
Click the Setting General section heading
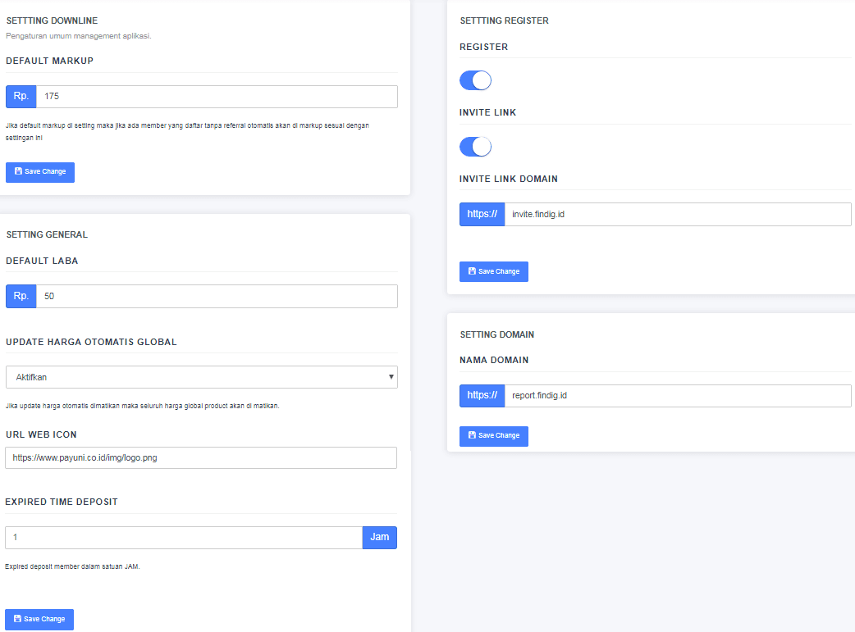pyautogui.click(x=47, y=234)
